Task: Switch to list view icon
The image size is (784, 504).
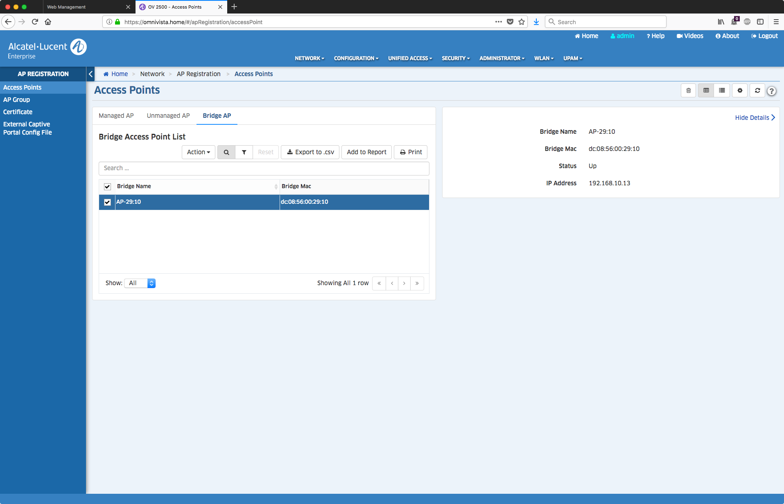Action: pyautogui.click(x=722, y=90)
